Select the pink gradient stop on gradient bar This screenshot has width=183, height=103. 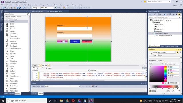click(162, 88)
